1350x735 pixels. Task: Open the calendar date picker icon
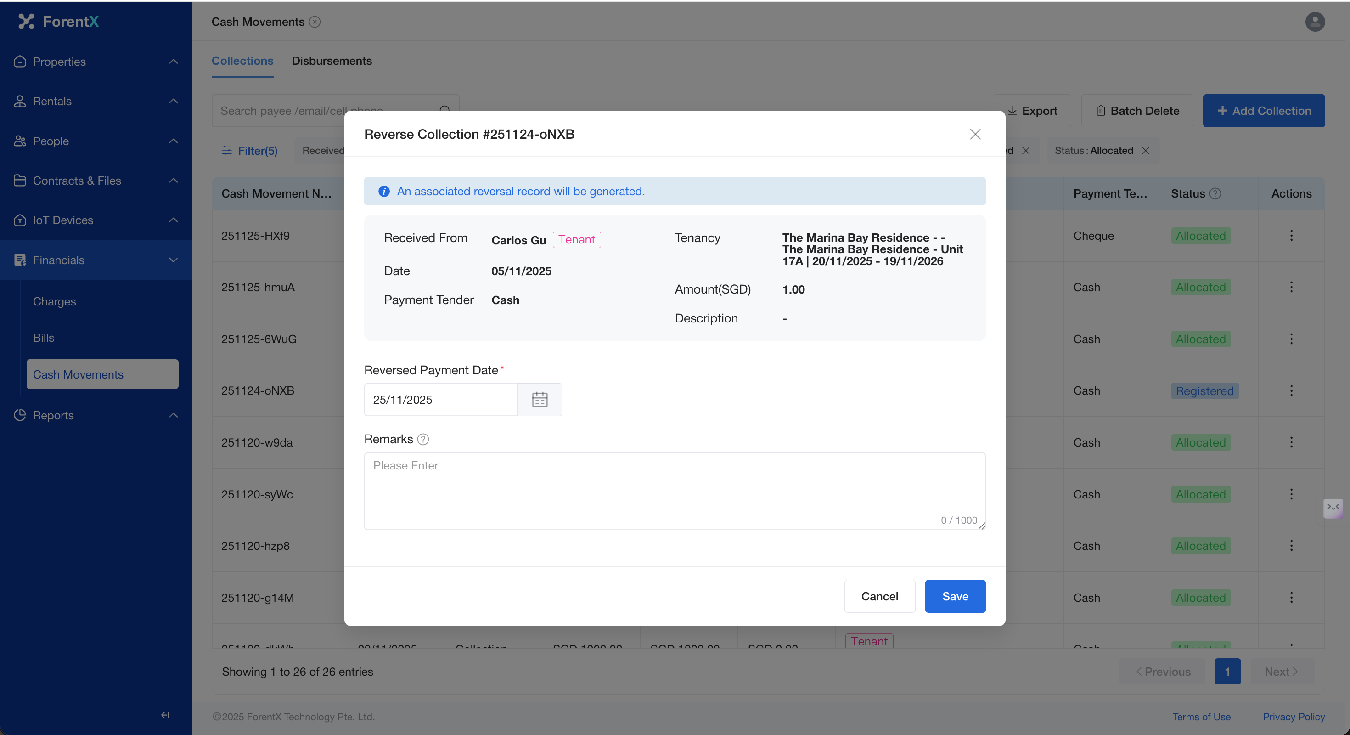539,400
